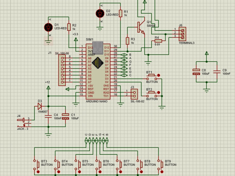This screenshot has width=235, height=176.
Task: Click the JACK - 3 label
Action: (x=23, y=129)
